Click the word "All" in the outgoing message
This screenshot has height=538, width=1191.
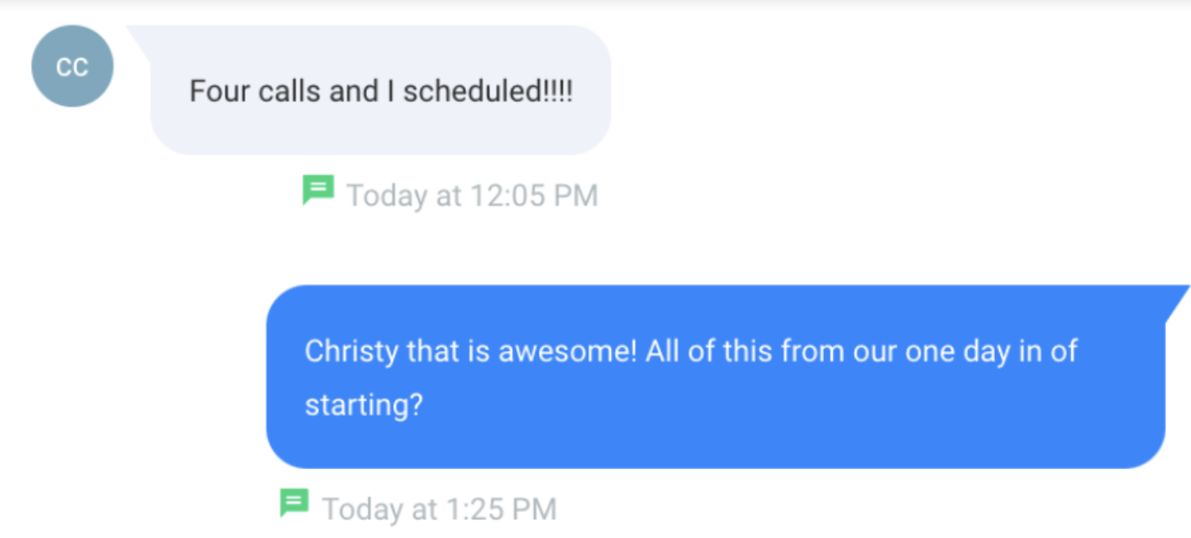(664, 352)
